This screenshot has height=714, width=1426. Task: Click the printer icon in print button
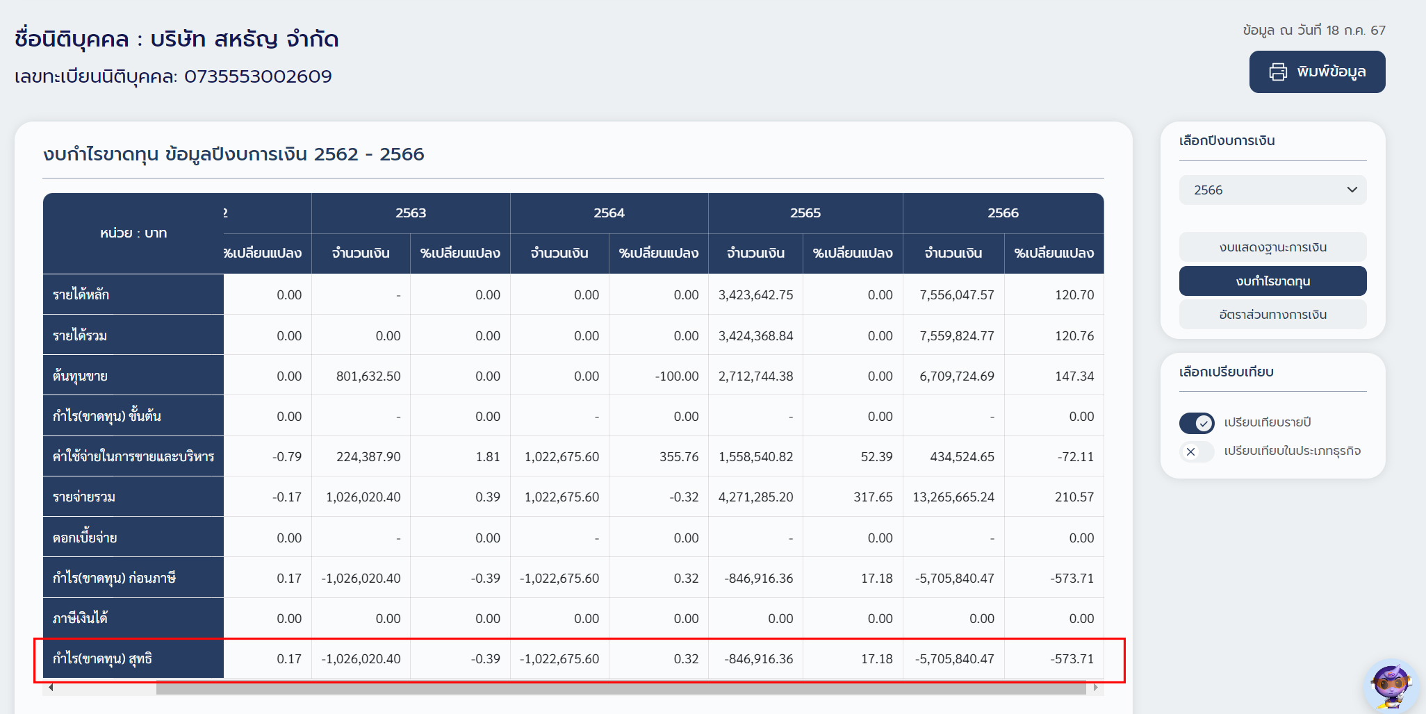1278,72
